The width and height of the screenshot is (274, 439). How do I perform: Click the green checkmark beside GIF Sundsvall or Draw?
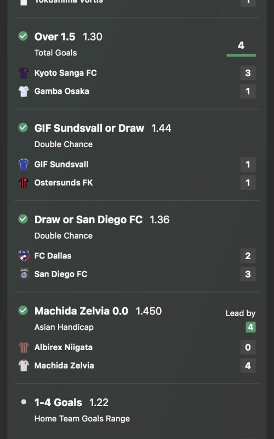[x=23, y=127]
